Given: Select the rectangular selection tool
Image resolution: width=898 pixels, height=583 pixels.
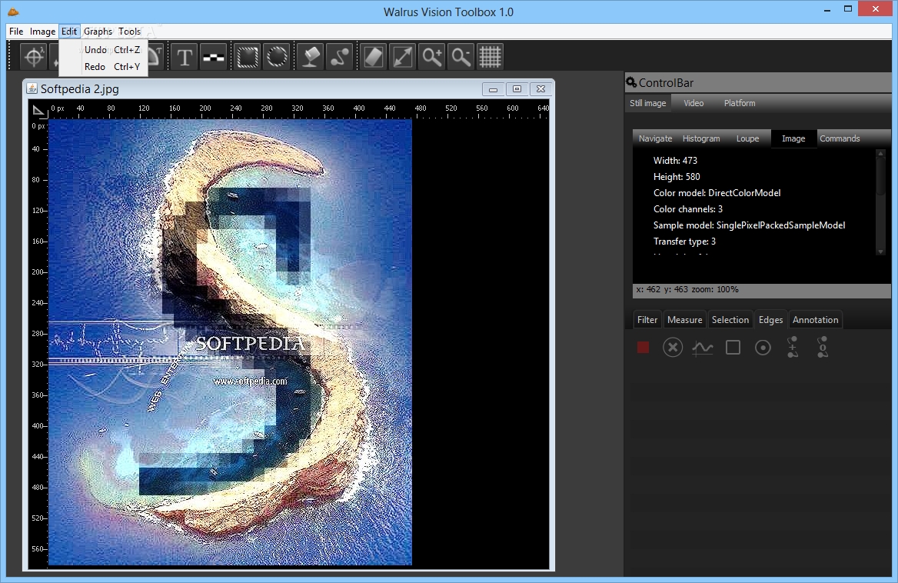Looking at the screenshot, I should point(248,57).
